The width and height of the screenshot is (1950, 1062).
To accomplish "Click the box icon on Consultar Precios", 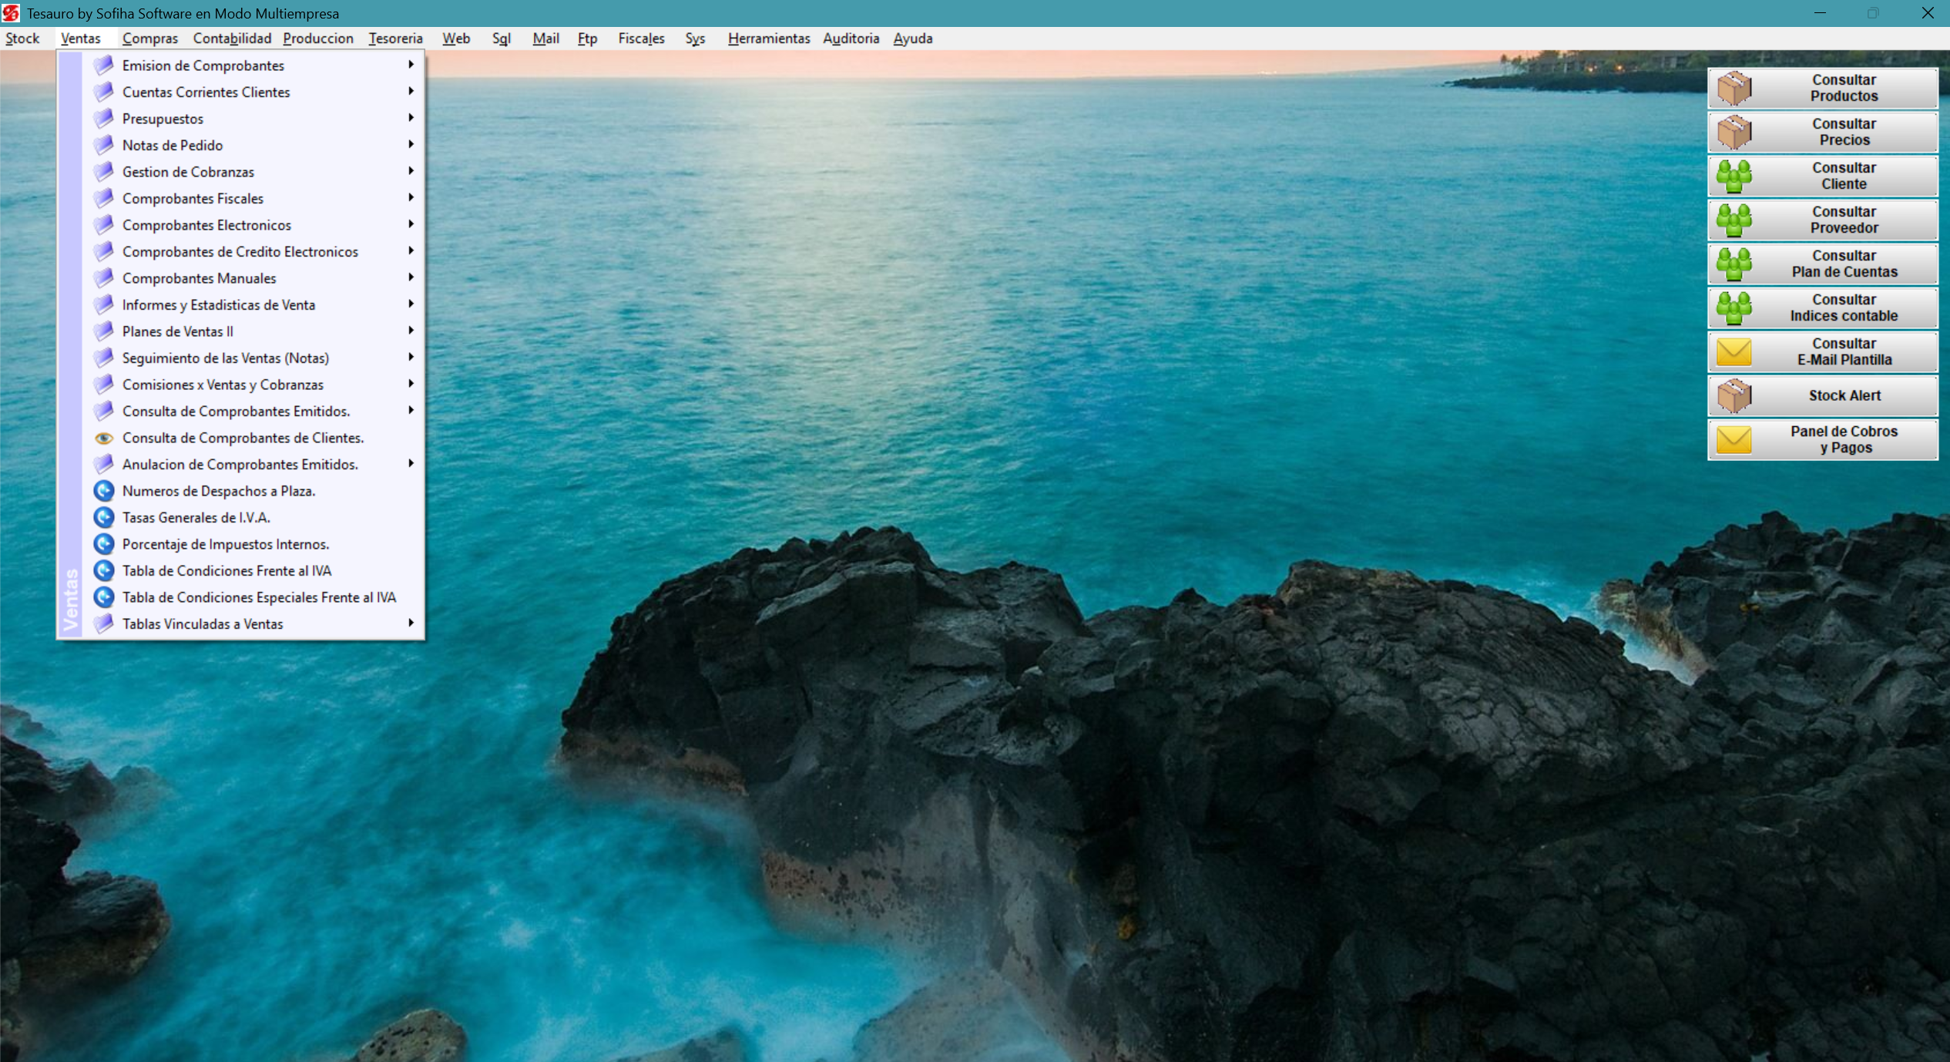I will point(1734,133).
